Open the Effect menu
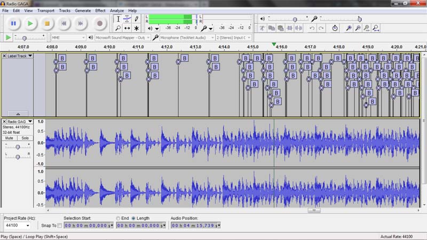This screenshot has height=240, width=427. (x=100, y=11)
